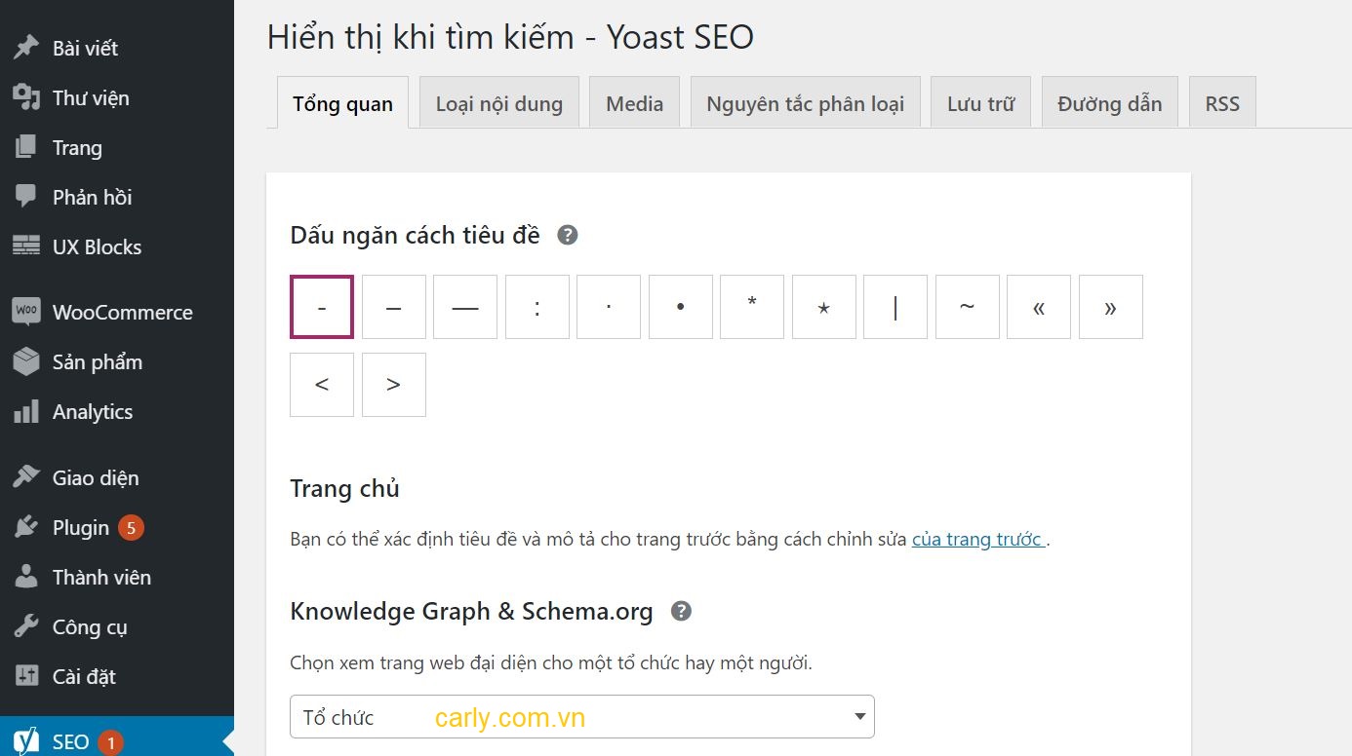This screenshot has width=1352, height=756.
Task: Click the Sản phẩm box icon
Action: 26,361
